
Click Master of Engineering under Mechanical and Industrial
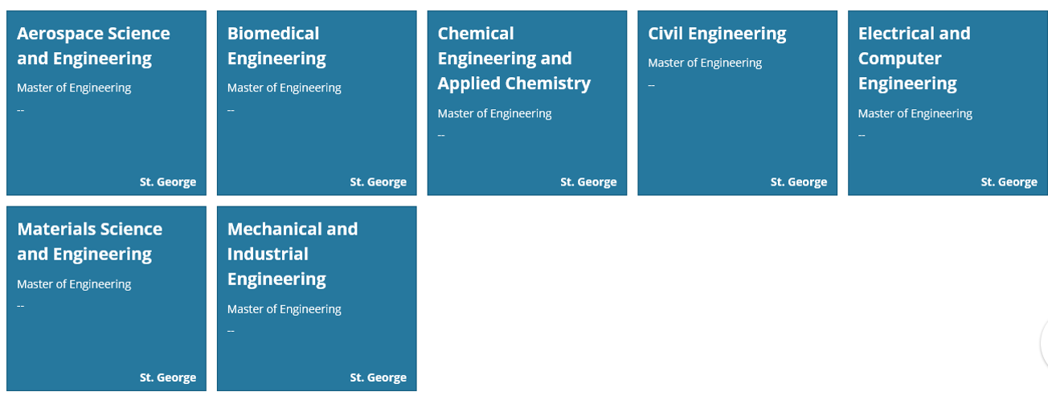point(285,308)
